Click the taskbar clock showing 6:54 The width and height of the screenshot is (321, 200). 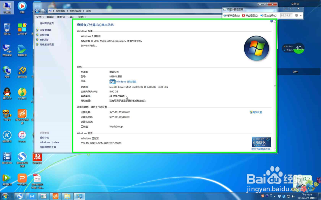[x=308, y=196]
